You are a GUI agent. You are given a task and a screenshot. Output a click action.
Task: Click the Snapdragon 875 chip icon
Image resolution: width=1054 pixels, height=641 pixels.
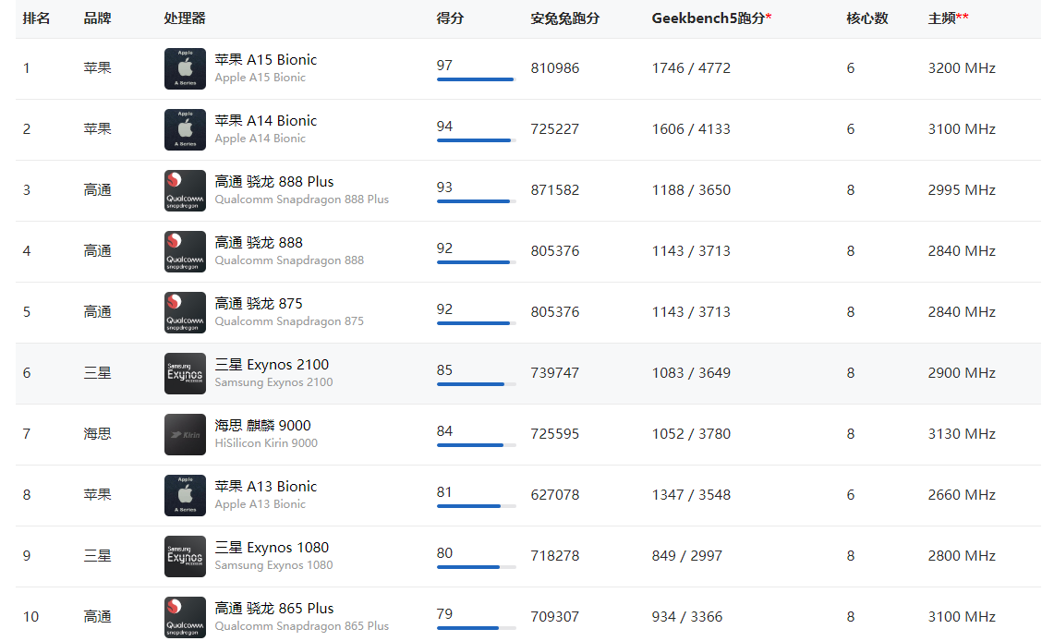point(185,312)
